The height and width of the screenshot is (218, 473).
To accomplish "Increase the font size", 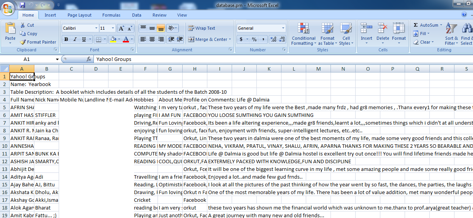I will [121, 28].
